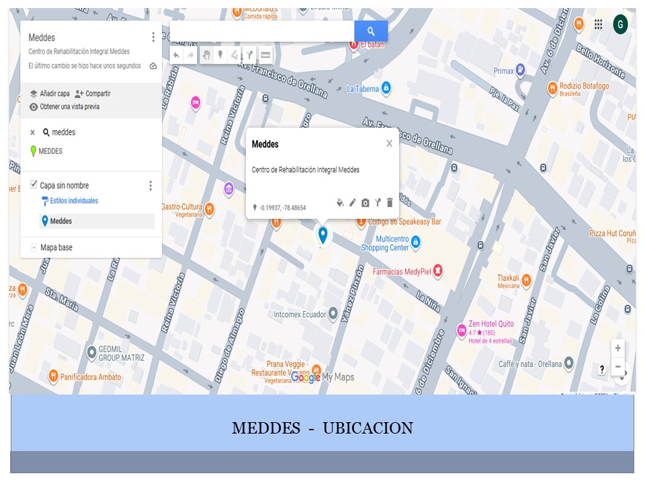This screenshot has height=484, width=645.
Task: Uncheck the Capa sin nombre layer checkbox
Action: [34, 185]
